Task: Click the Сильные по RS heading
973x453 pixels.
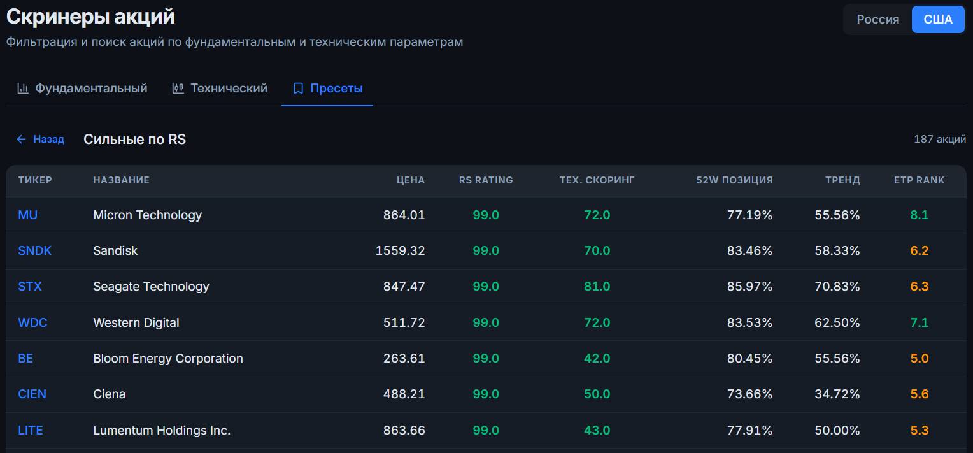Action: click(x=135, y=139)
